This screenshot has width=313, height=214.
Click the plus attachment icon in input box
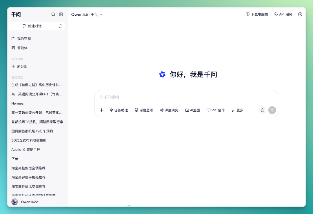coord(102,110)
